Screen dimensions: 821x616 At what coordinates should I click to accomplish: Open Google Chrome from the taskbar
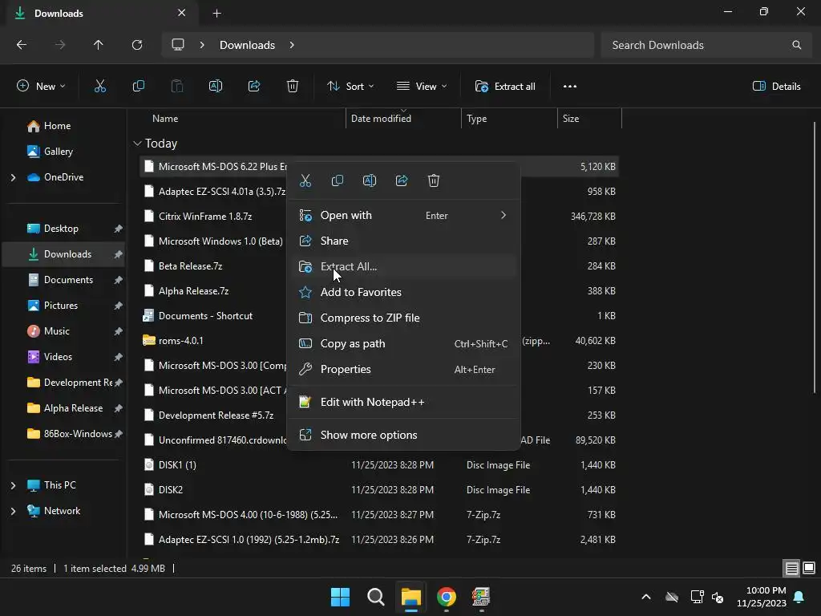tap(446, 597)
